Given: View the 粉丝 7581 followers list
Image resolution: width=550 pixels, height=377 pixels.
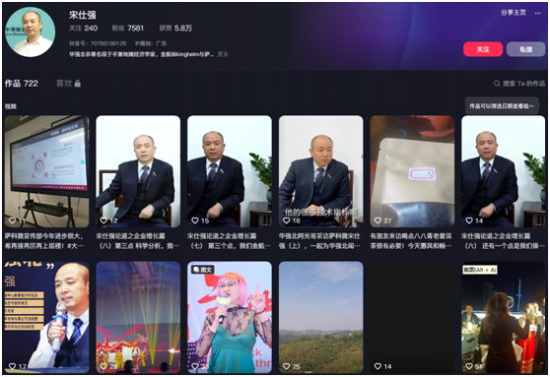Looking at the screenshot, I should [x=128, y=28].
